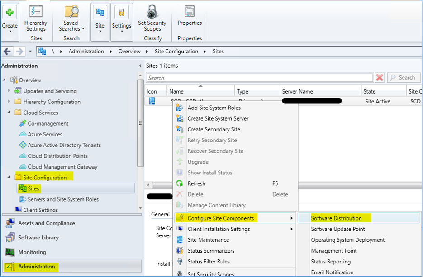Click the Software Library workspace icon
Screen dimensions: 423x277
[10, 237]
